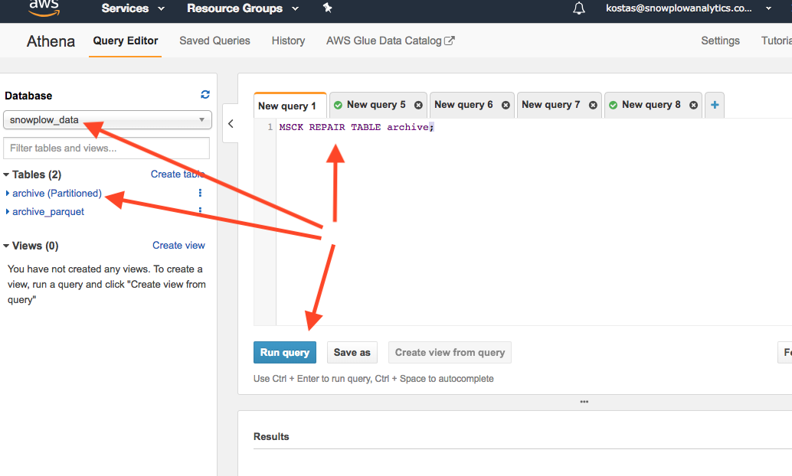The width and height of the screenshot is (792, 476).
Task: Open the notifications bell
Action: pyautogui.click(x=579, y=8)
